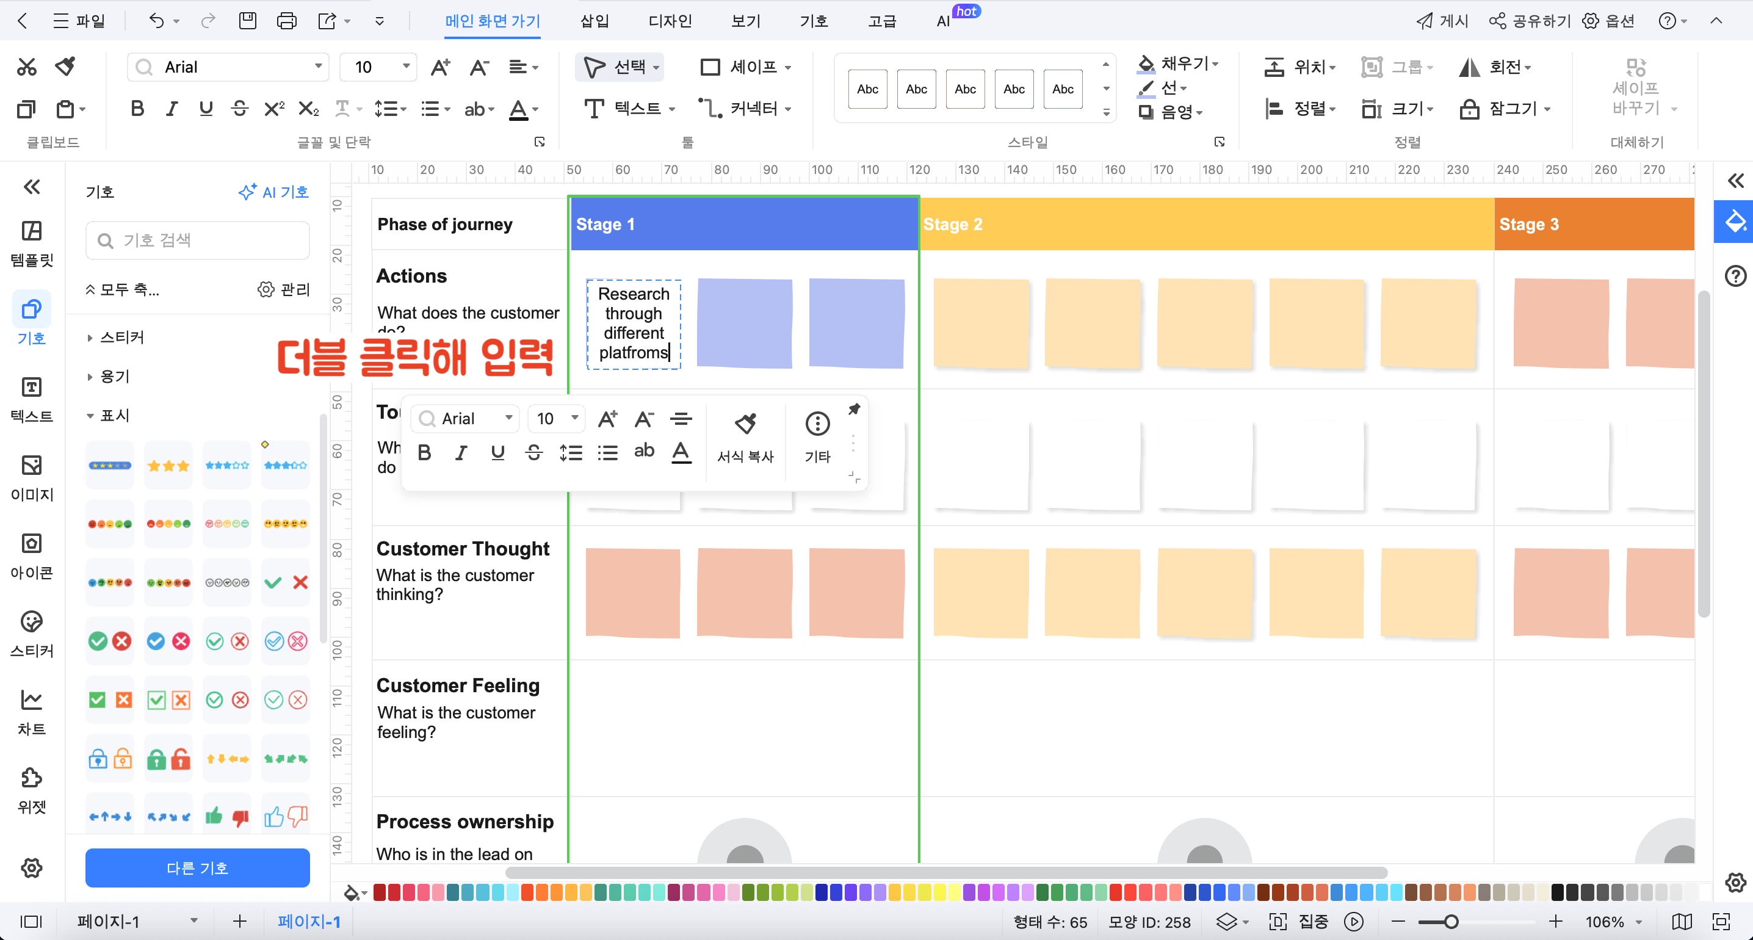Click the format painter icon in clipboard
Image resolution: width=1753 pixels, height=940 pixels.
pos(65,67)
